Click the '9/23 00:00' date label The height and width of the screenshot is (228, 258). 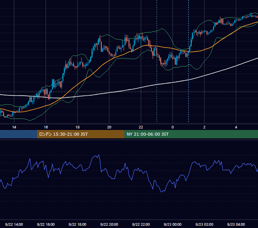coord(173,224)
